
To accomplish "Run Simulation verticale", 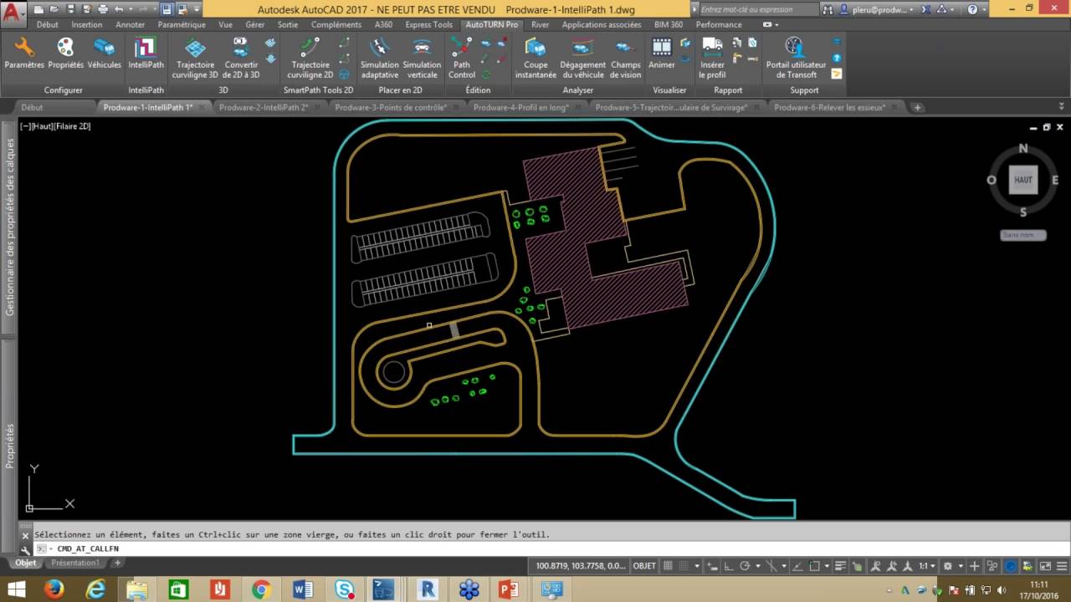I will [x=422, y=59].
